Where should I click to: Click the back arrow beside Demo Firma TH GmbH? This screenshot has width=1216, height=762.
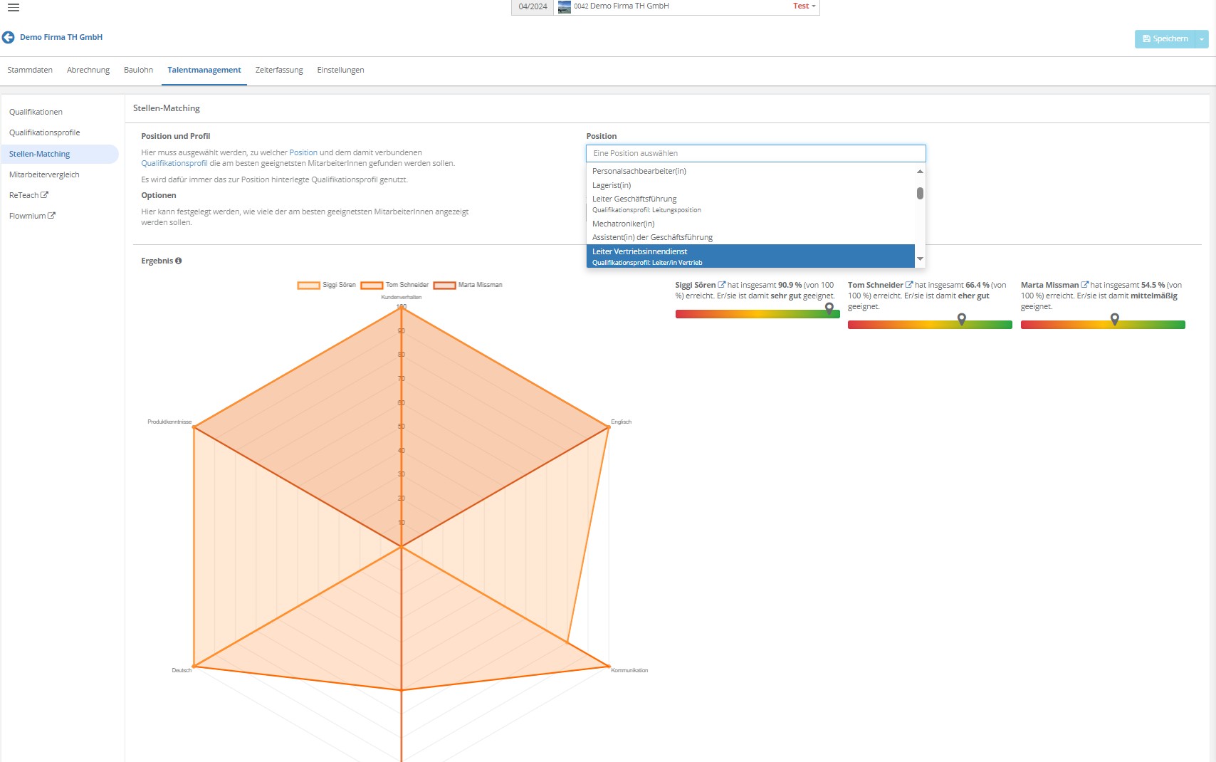(9, 38)
